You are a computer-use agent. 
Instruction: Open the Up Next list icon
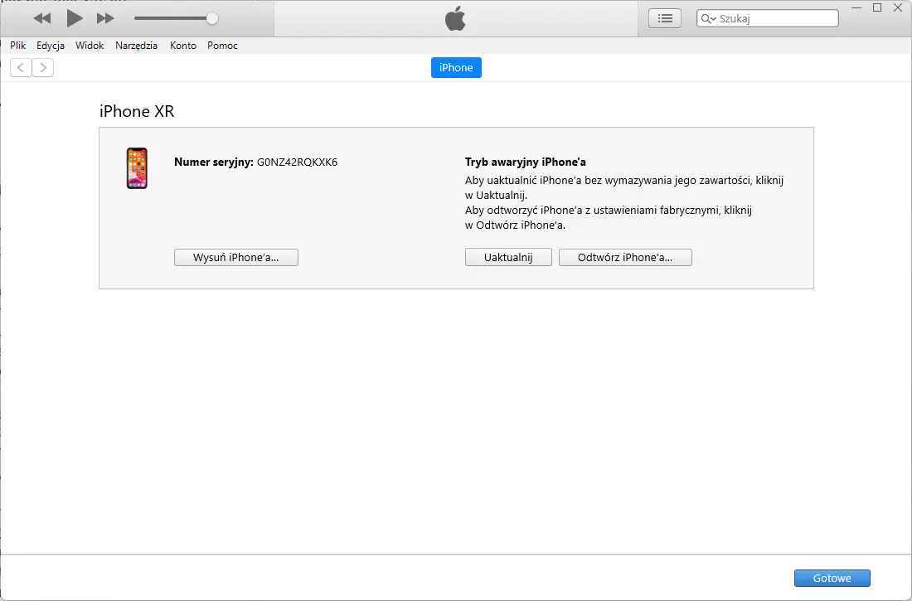[664, 17]
